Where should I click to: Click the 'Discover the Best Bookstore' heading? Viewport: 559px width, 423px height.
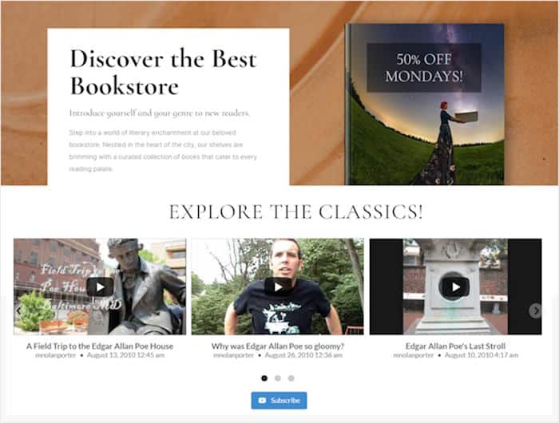pos(163,73)
